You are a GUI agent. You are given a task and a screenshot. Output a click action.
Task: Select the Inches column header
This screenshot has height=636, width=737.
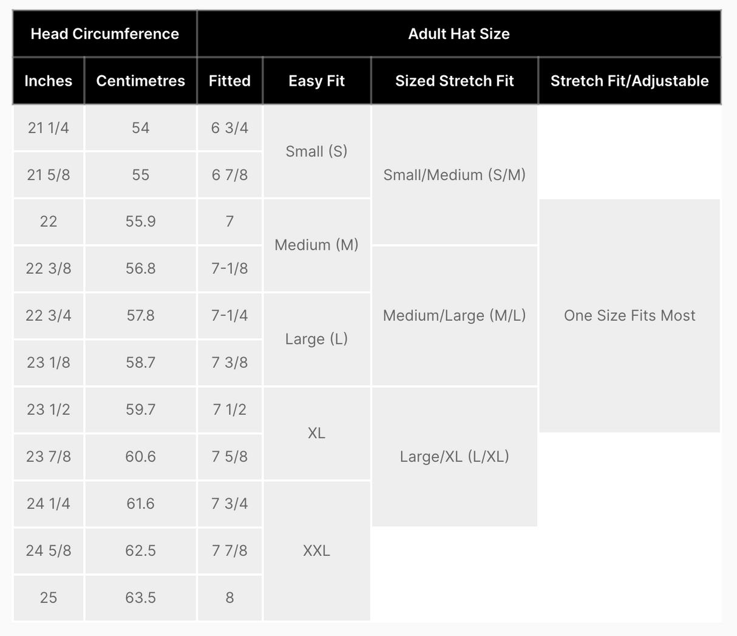pyautogui.click(x=49, y=81)
